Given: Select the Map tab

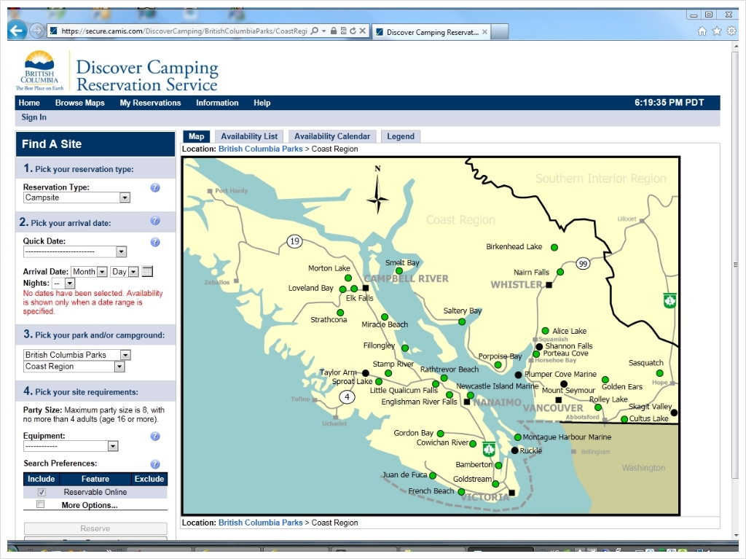Looking at the screenshot, I should pos(196,136).
